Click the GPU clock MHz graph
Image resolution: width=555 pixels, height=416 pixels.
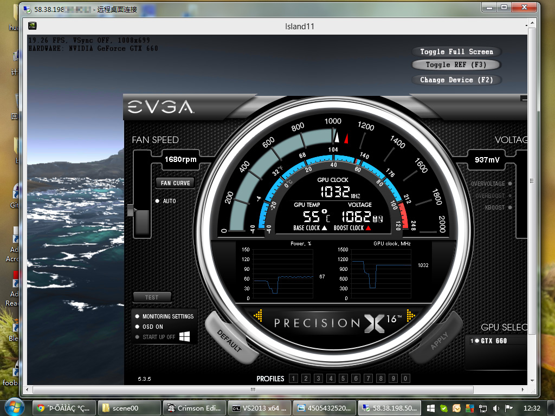[381, 275]
